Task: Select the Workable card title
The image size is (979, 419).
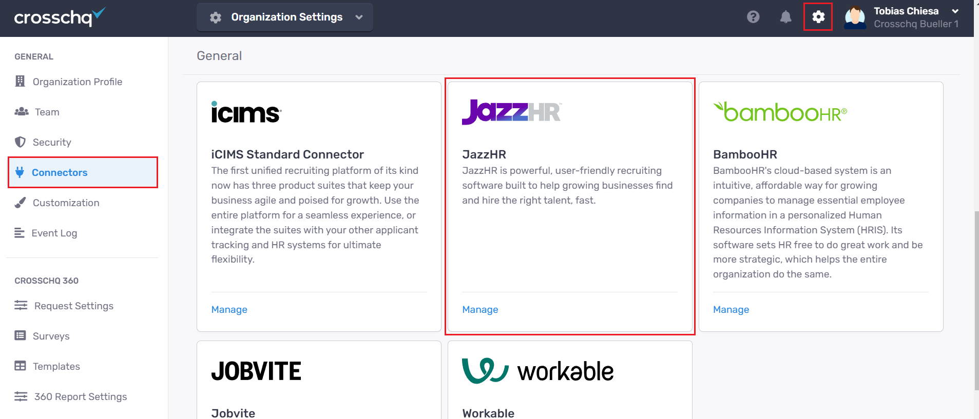Action: (488, 413)
